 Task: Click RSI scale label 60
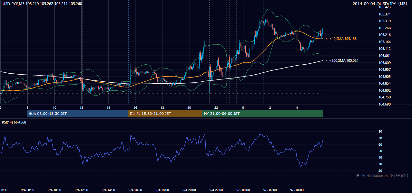tap(380, 144)
